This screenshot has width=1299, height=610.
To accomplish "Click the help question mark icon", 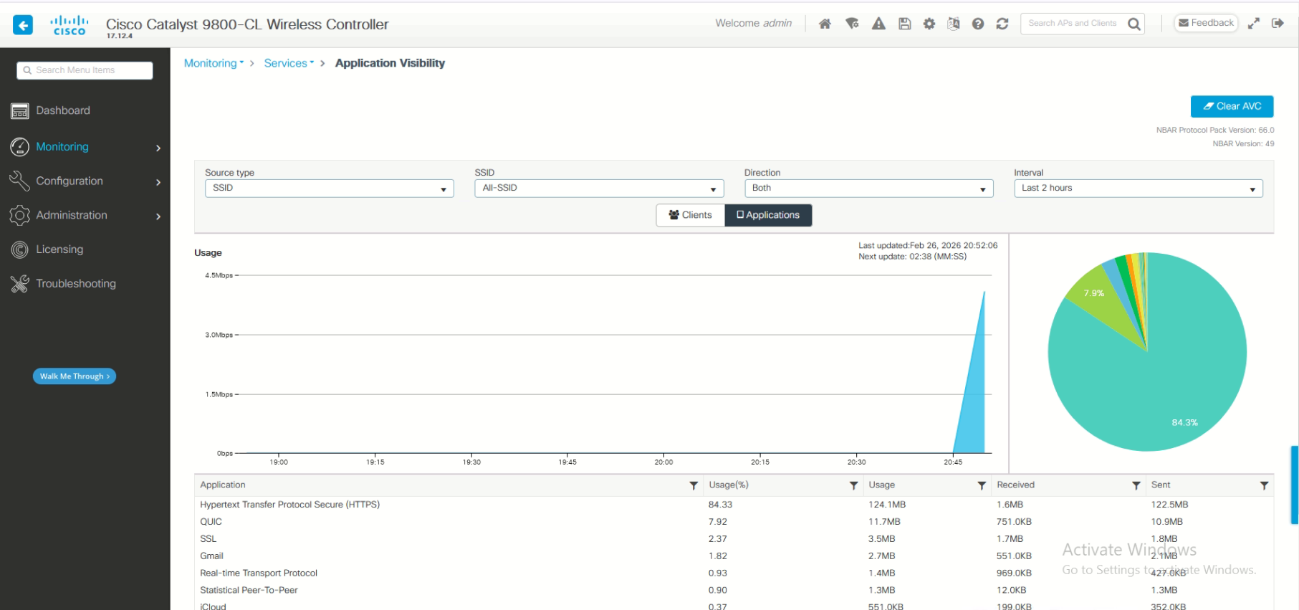I will pos(977,24).
